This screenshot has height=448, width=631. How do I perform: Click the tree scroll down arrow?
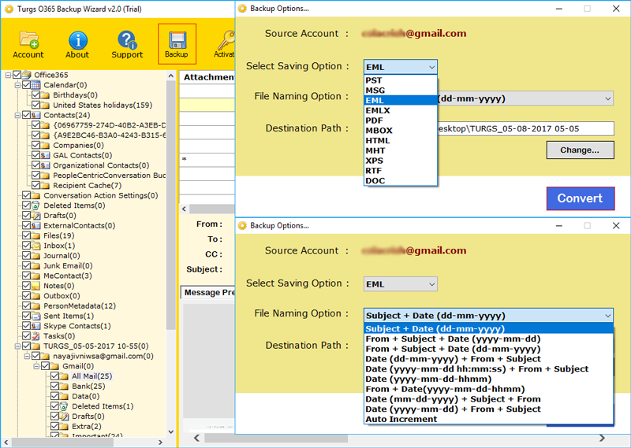coord(170,432)
